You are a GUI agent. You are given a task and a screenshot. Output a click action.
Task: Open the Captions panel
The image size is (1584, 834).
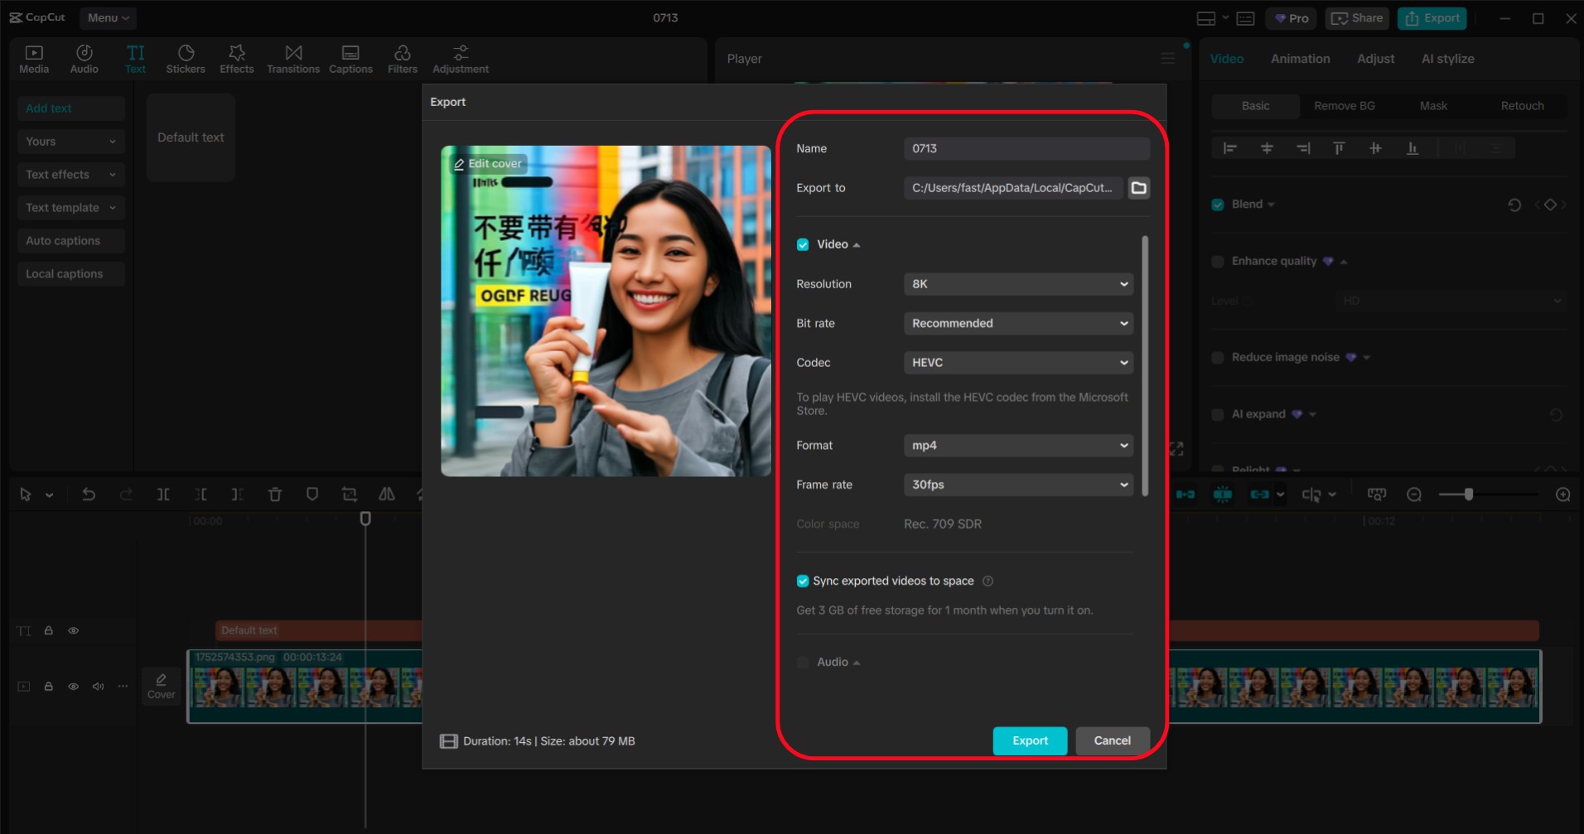coord(350,59)
